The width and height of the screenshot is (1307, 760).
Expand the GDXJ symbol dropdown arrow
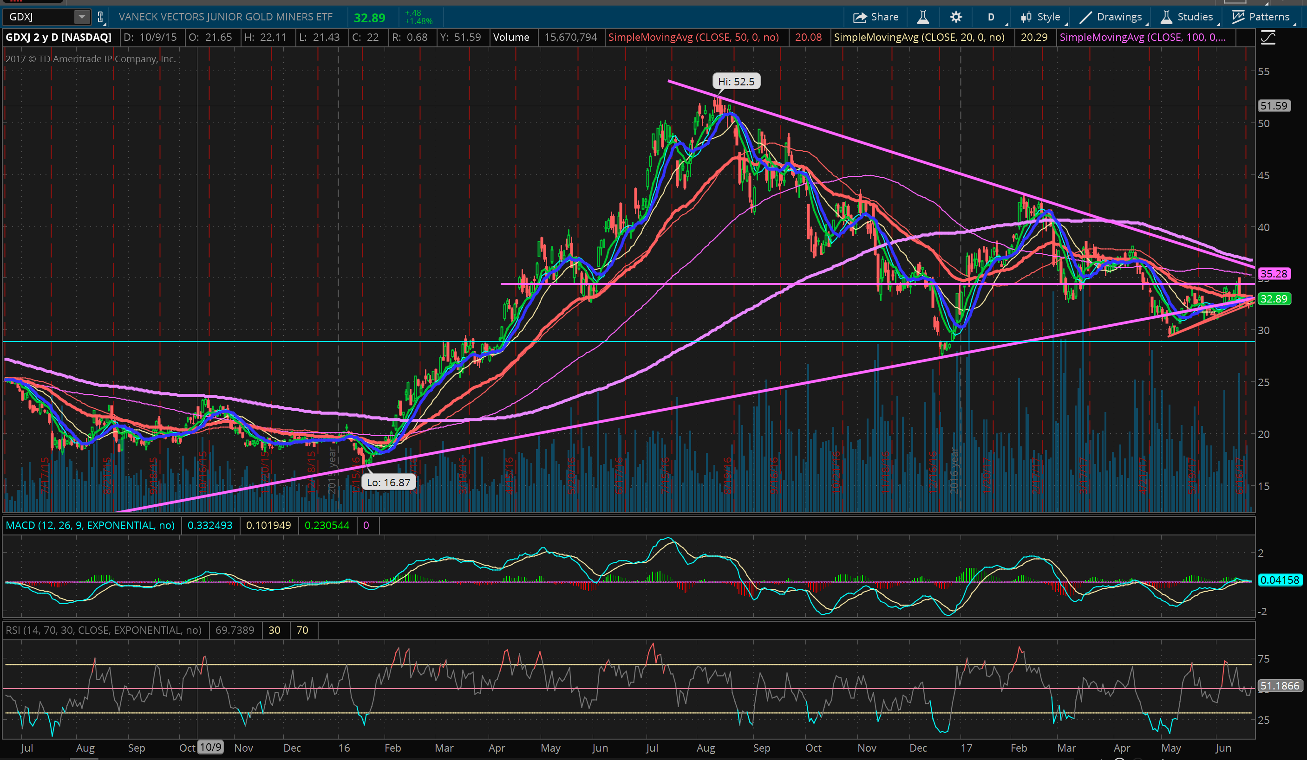[x=81, y=17]
